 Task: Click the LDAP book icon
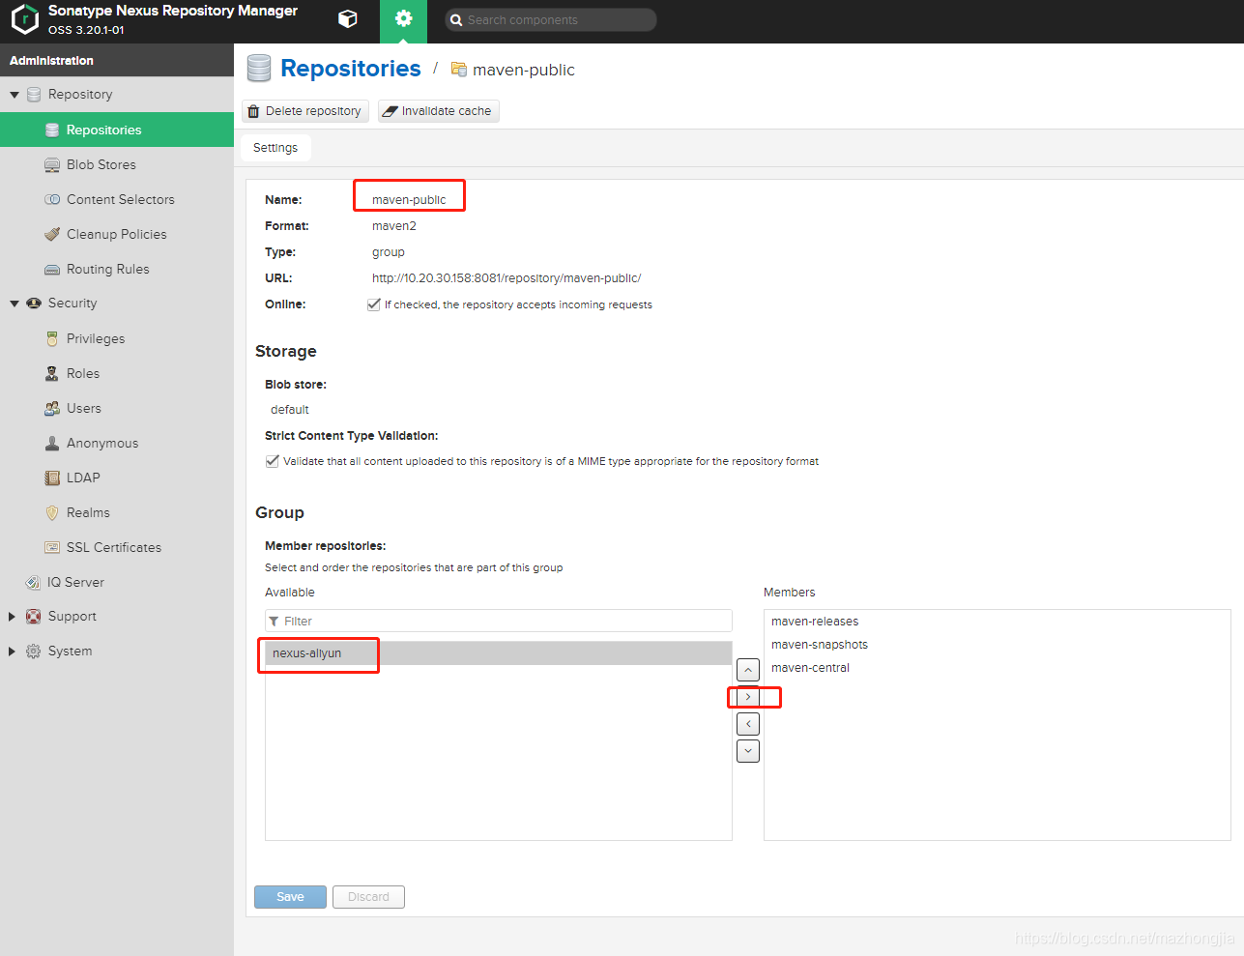click(52, 478)
